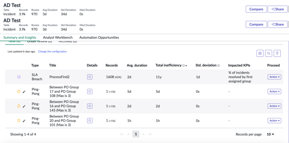Switch to Analyst Workbench tab
Viewport: 289px width, 143px height.
(x=58, y=38)
